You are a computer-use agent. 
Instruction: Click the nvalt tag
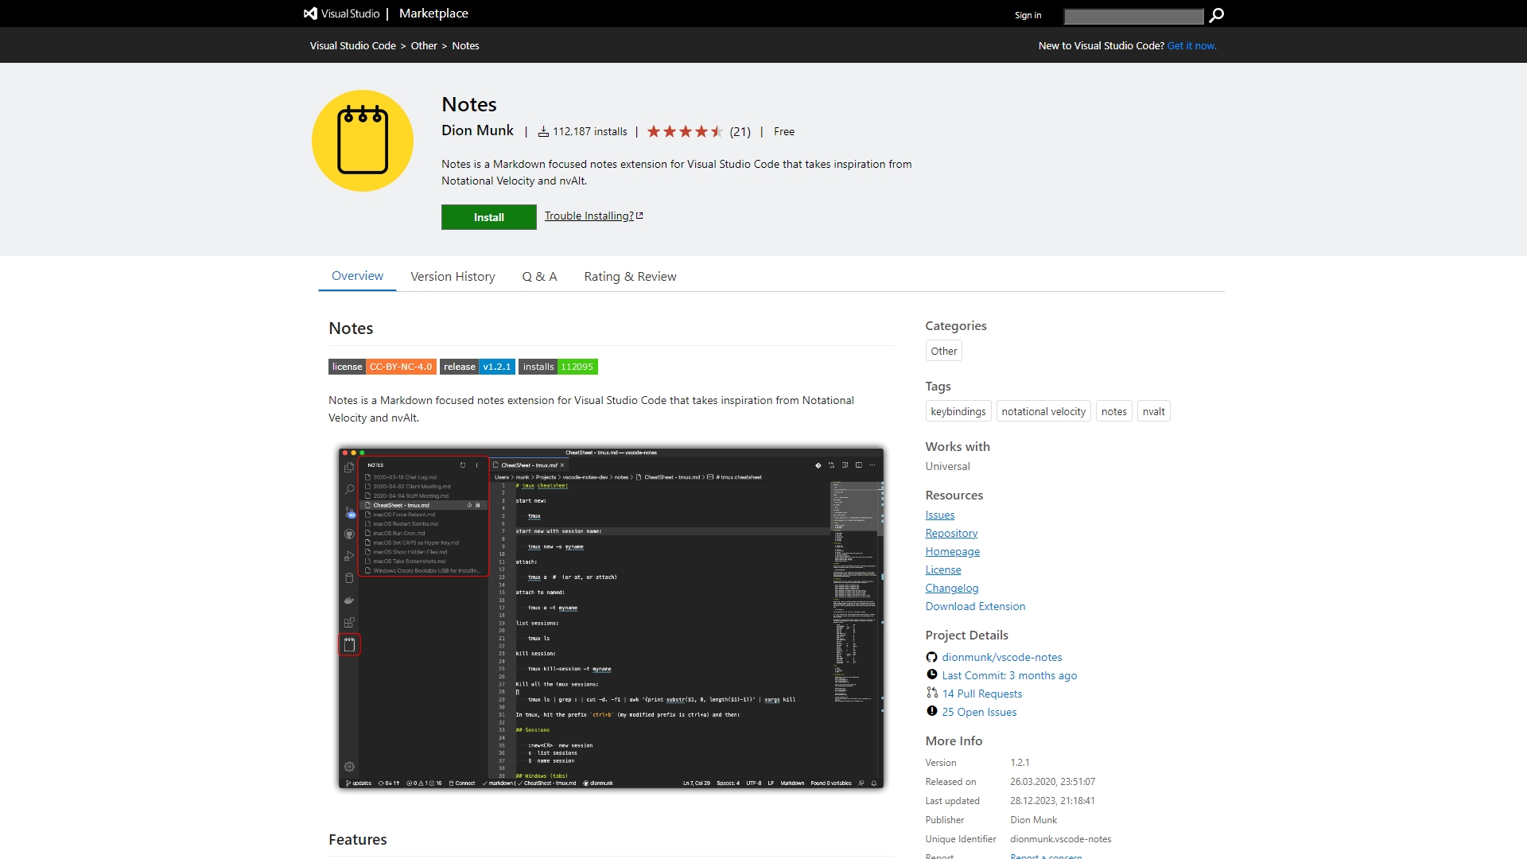point(1153,411)
